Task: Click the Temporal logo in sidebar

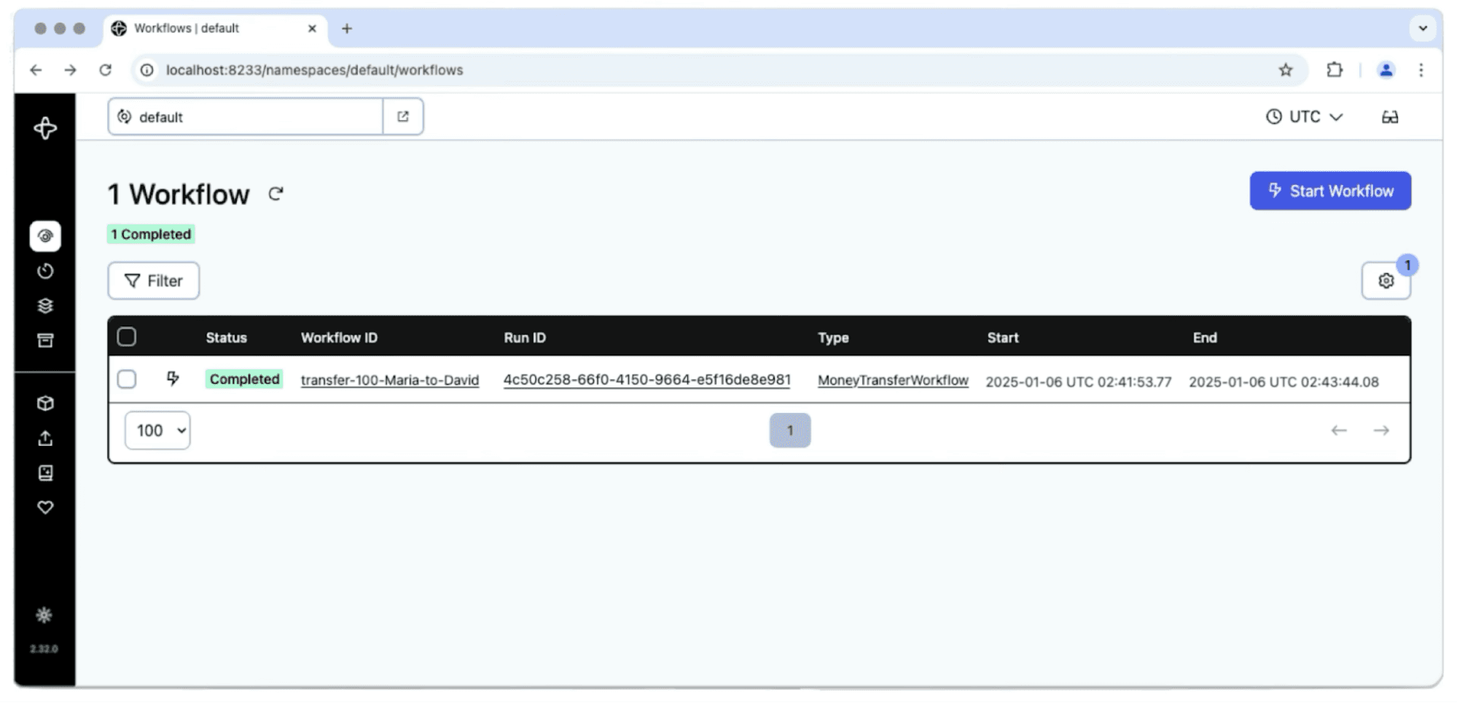Action: click(x=45, y=128)
